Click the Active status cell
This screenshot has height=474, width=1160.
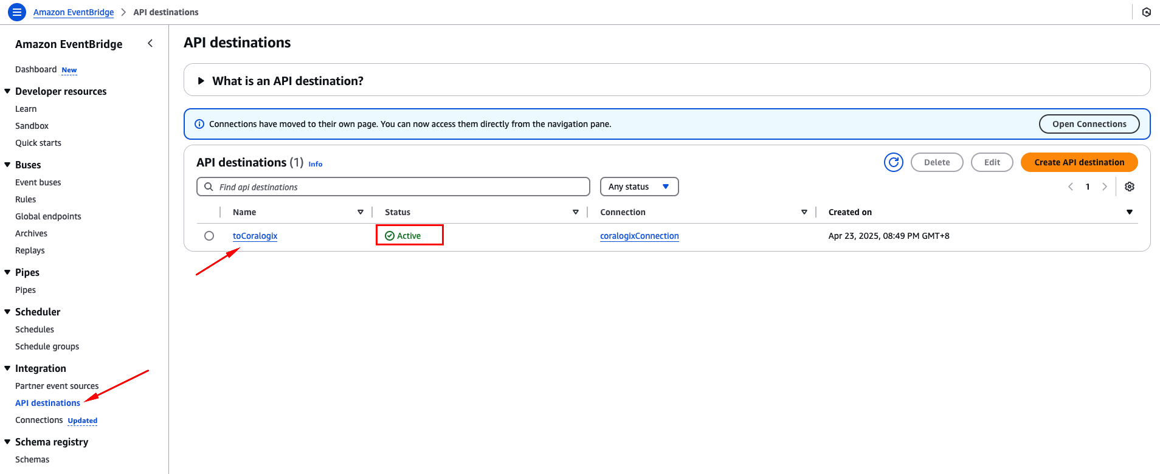point(403,236)
